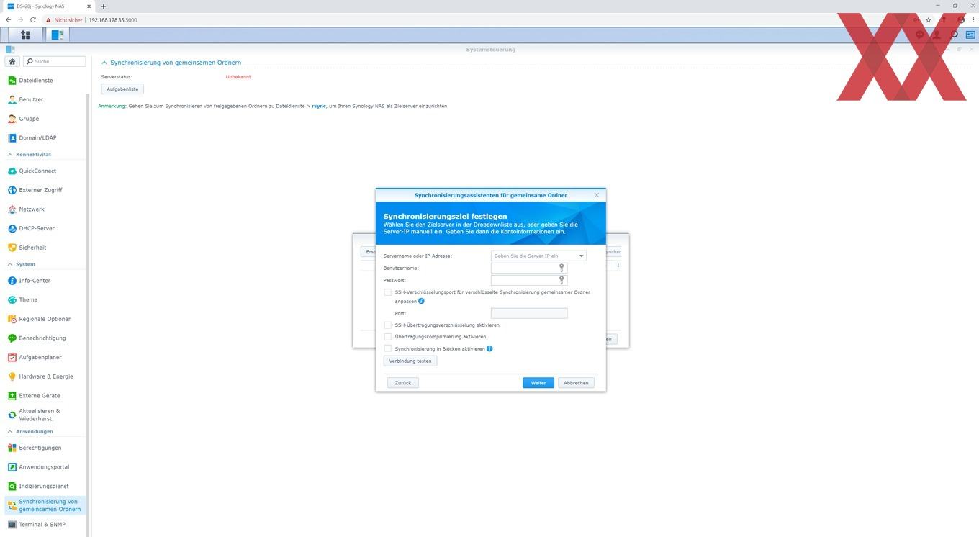Click the Nicht sicher security warning

click(64, 20)
